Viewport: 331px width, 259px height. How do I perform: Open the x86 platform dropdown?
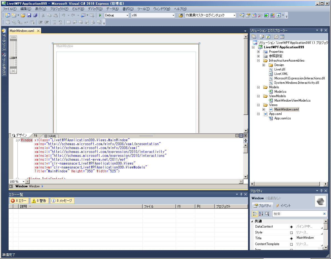tap(173, 16)
